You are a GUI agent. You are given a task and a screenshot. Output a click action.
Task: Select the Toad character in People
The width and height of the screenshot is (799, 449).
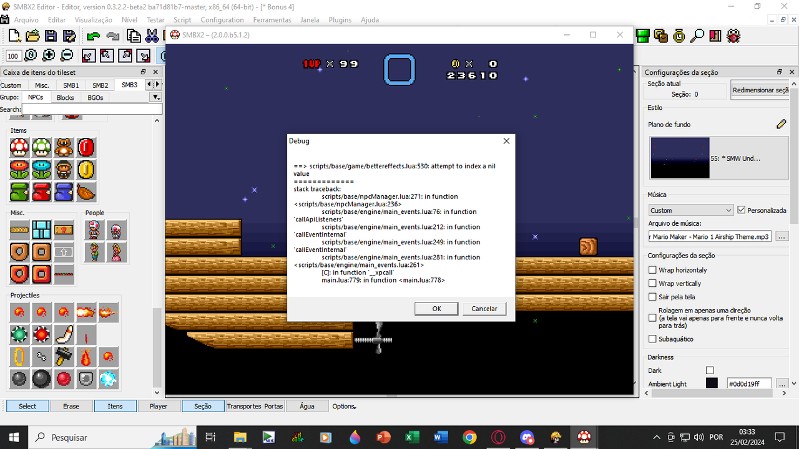pyautogui.click(x=94, y=230)
